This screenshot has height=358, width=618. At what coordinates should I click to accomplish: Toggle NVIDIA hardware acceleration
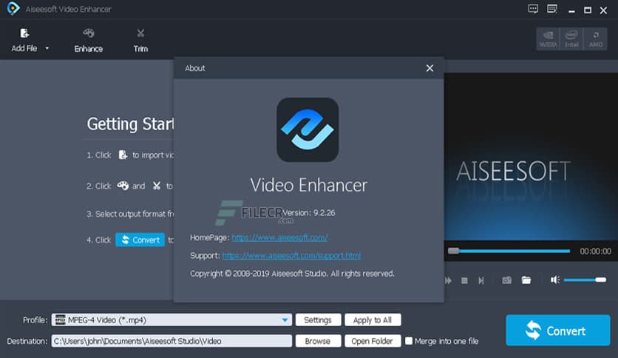(x=548, y=38)
